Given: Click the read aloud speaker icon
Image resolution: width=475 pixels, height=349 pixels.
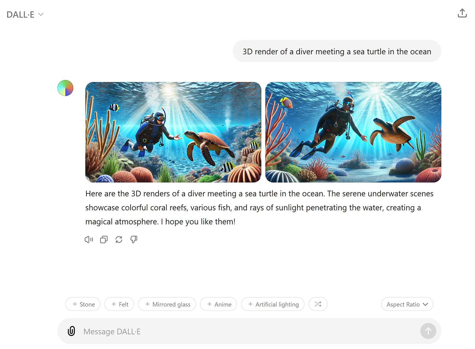Looking at the screenshot, I should [89, 239].
